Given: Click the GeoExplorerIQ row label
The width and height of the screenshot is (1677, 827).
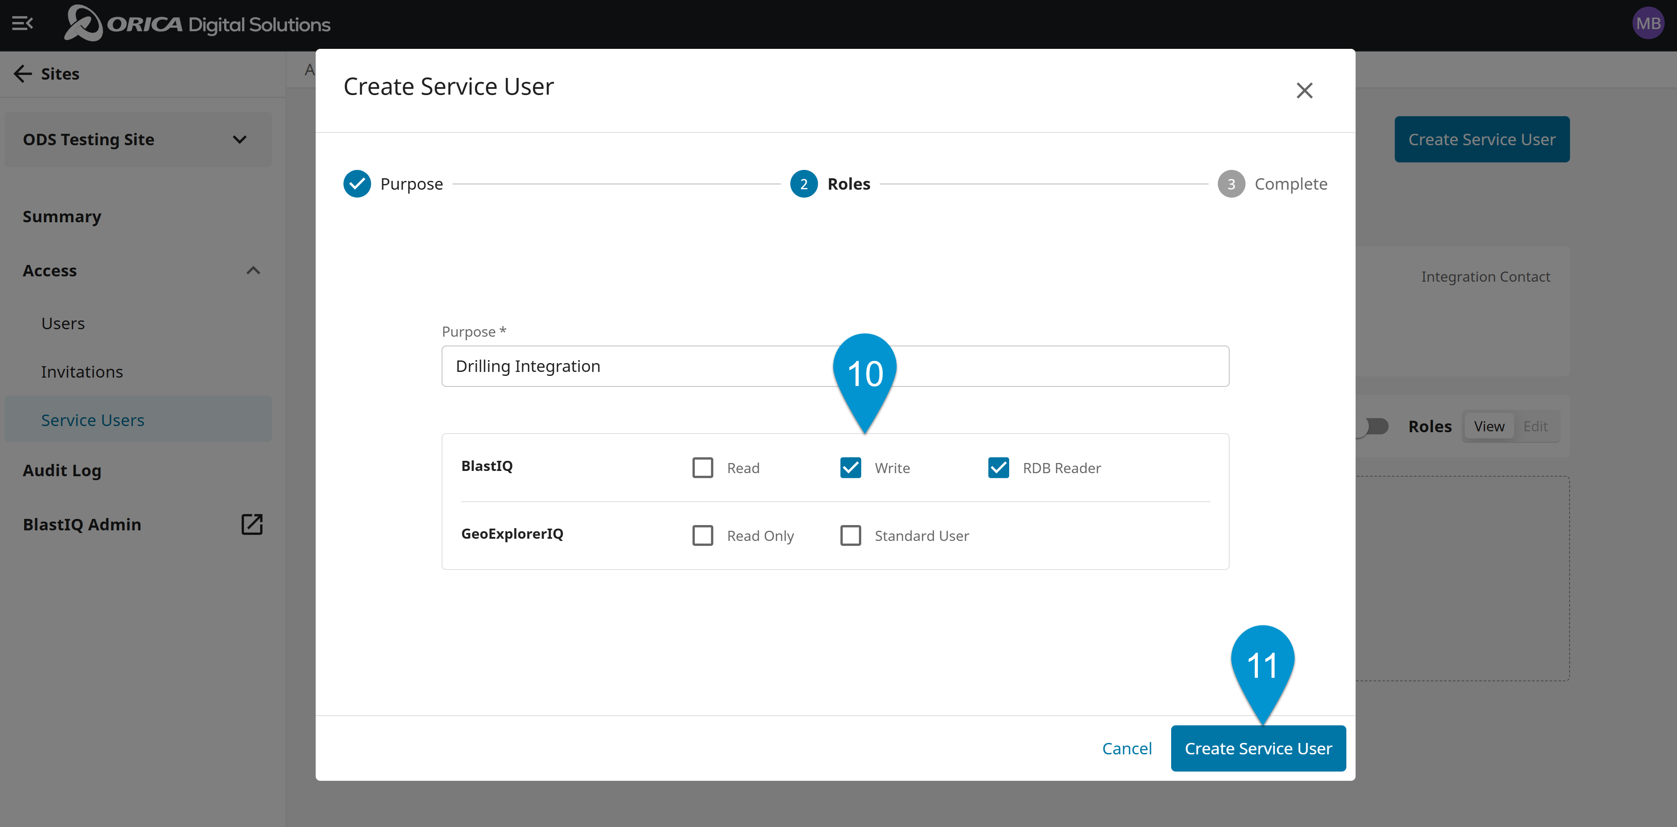Looking at the screenshot, I should click(512, 533).
